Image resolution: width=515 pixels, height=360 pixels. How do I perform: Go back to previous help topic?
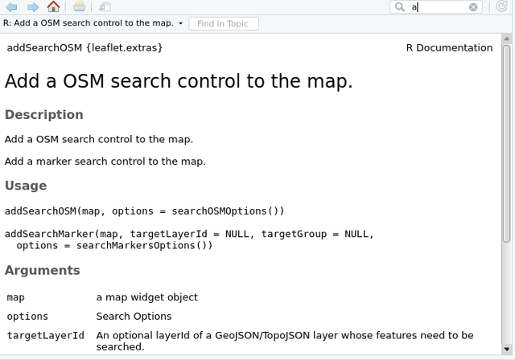point(12,6)
